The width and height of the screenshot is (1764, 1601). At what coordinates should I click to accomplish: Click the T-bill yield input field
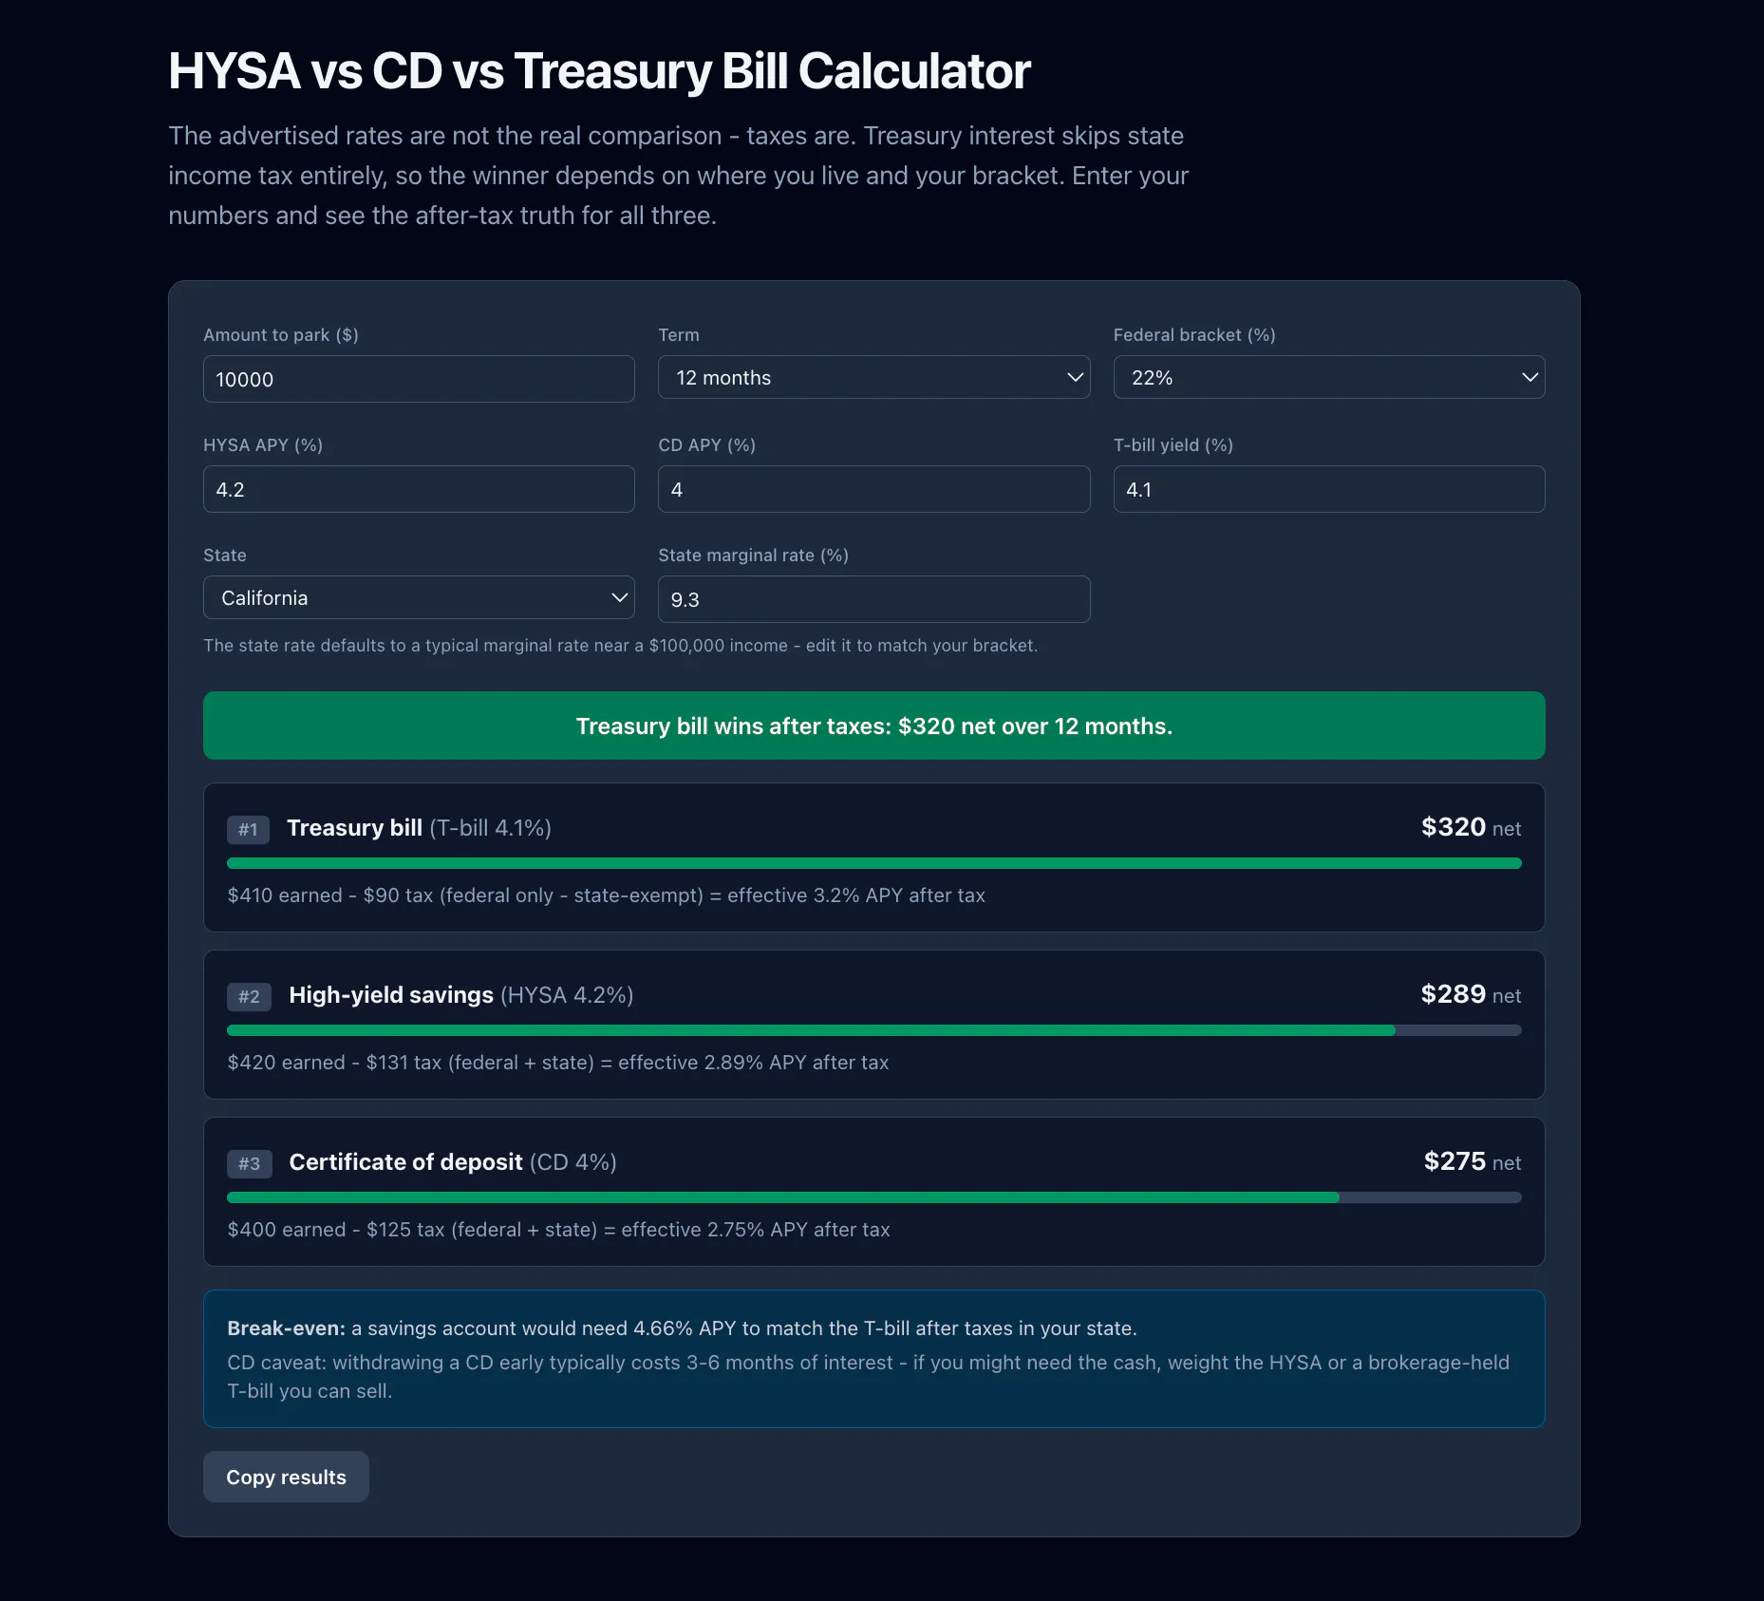pos(1329,489)
